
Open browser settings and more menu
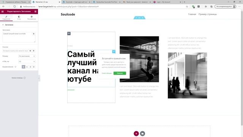click(x=240, y=6)
